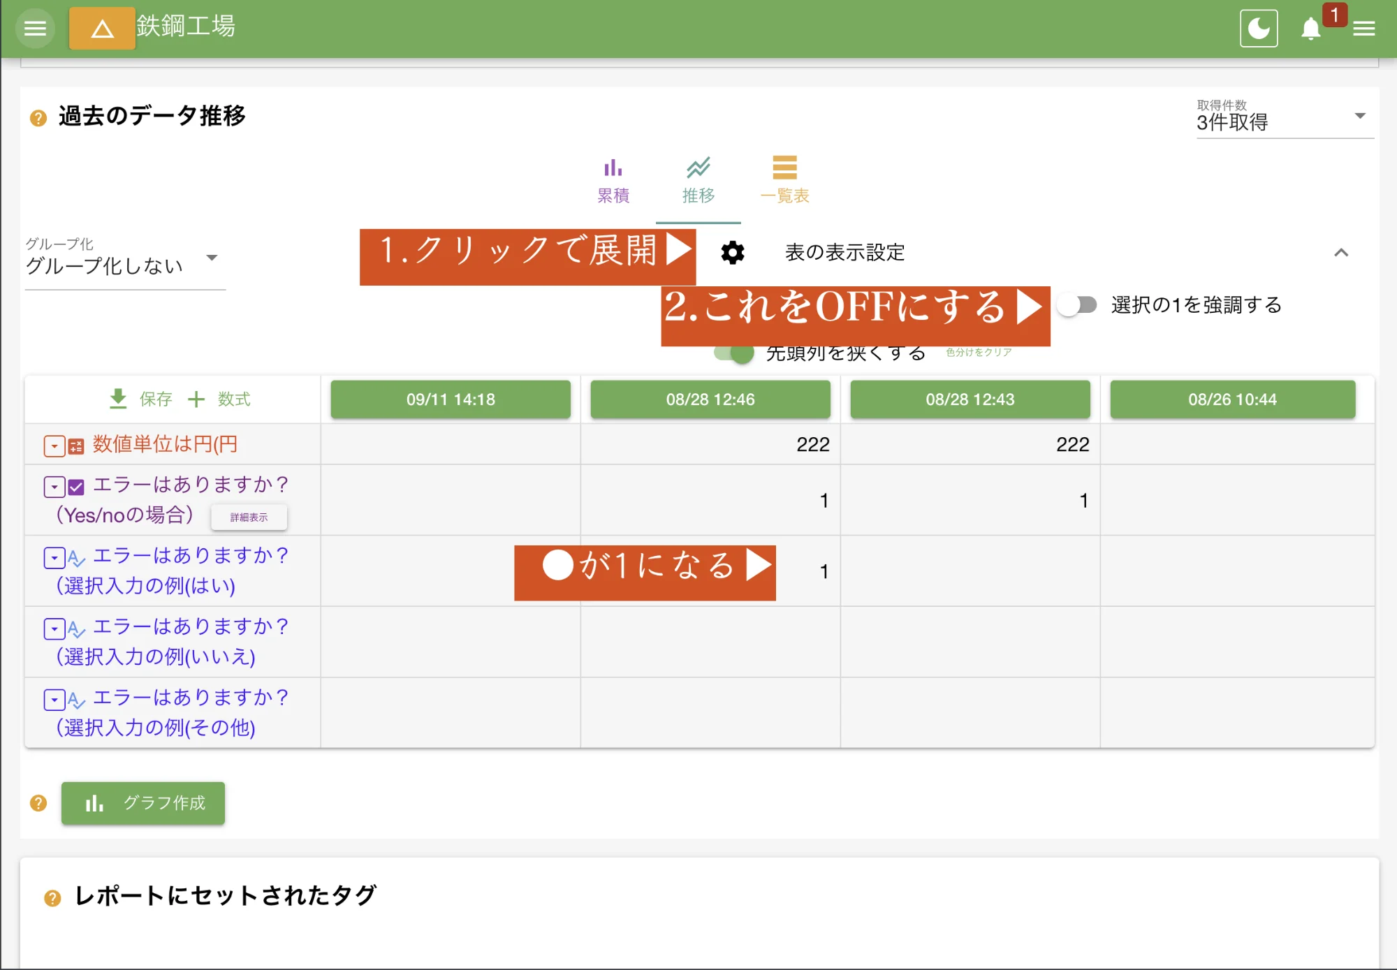Screen dimensions: 1397x970
Task: Open 取得件数 dropdown showing 3件取得
Action: 1284,119
